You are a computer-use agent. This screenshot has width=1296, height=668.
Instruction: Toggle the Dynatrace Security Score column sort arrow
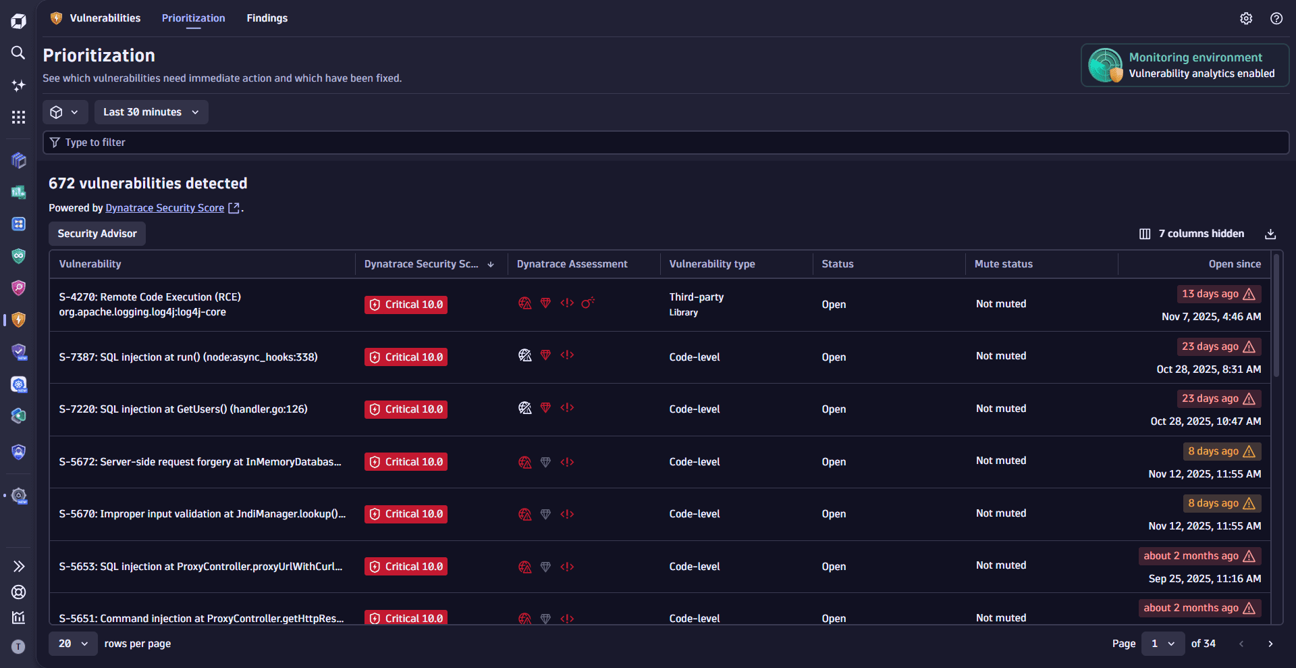point(490,264)
